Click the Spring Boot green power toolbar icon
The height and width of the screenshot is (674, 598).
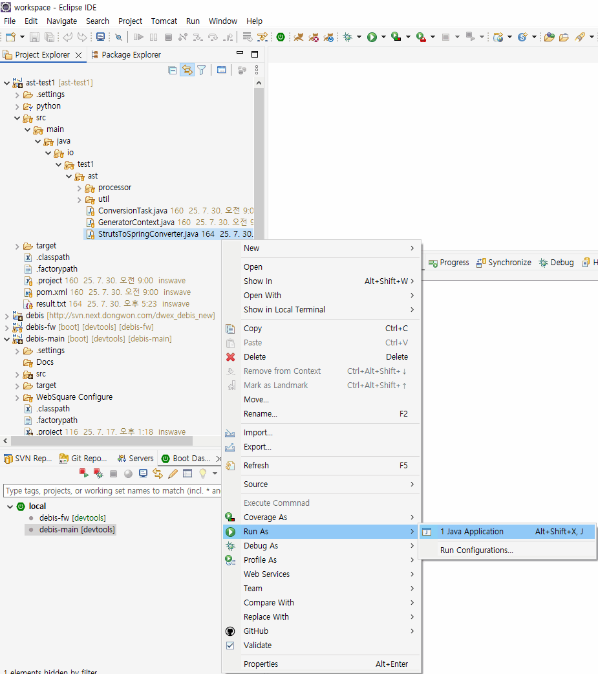[281, 37]
